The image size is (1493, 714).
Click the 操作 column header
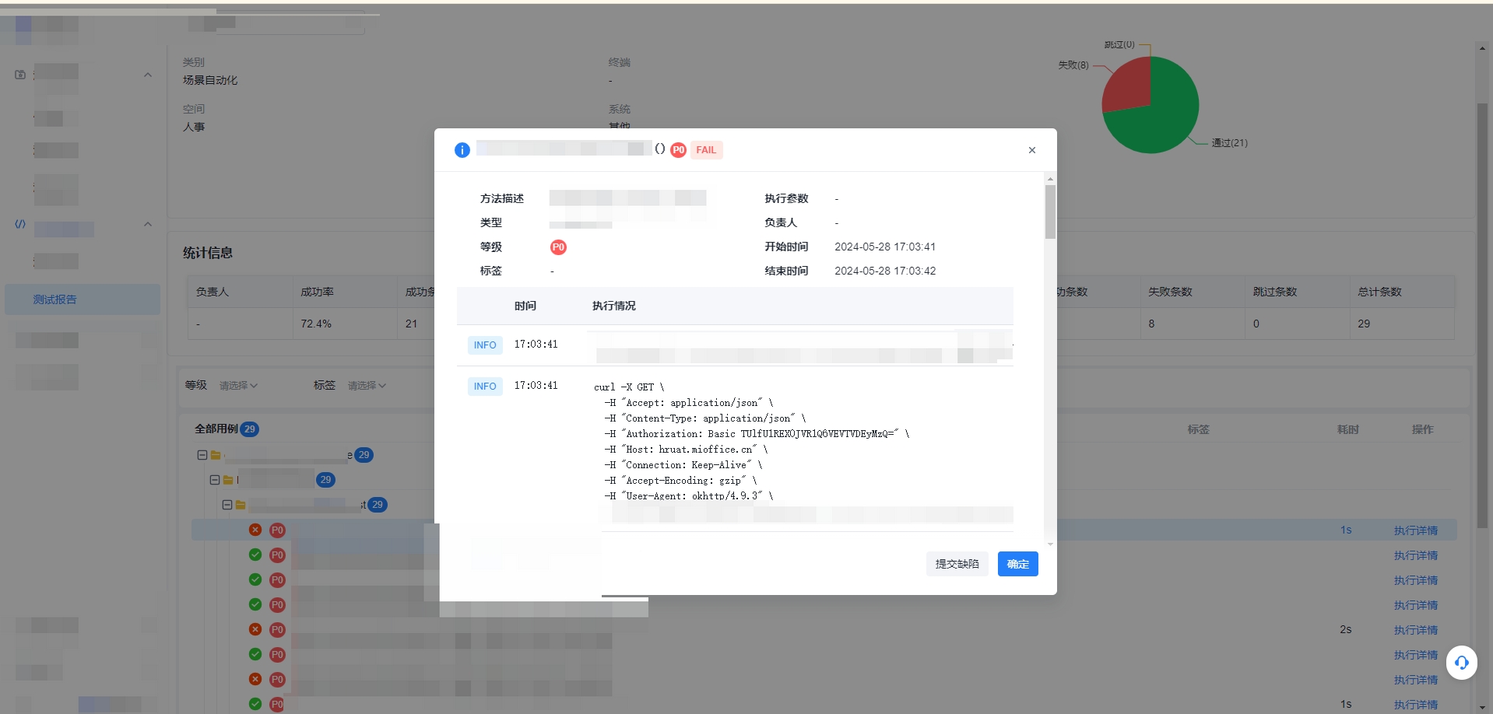pyautogui.click(x=1422, y=429)
